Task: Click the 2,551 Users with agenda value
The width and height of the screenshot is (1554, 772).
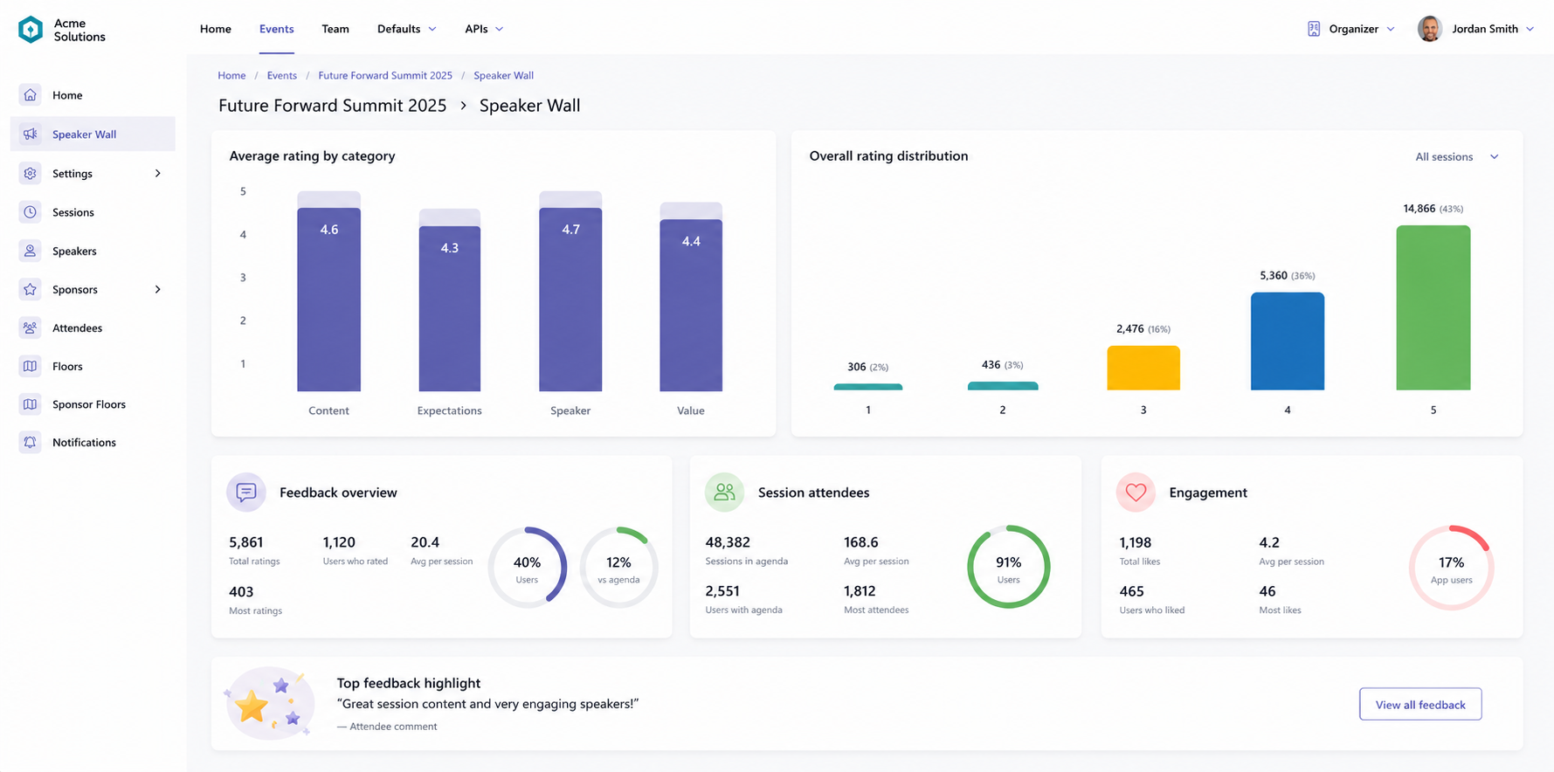Action: pos(722,591)
